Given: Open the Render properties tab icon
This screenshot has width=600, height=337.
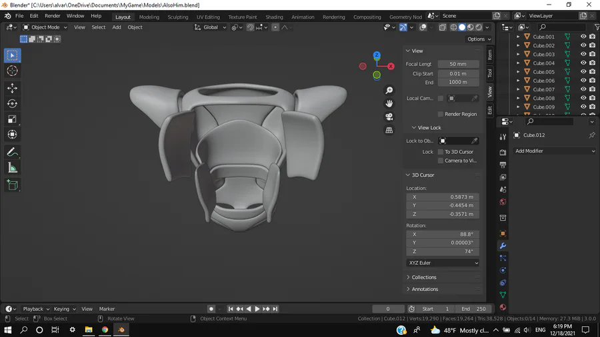Looking at the screenshot, I should (x=503, y=152).
